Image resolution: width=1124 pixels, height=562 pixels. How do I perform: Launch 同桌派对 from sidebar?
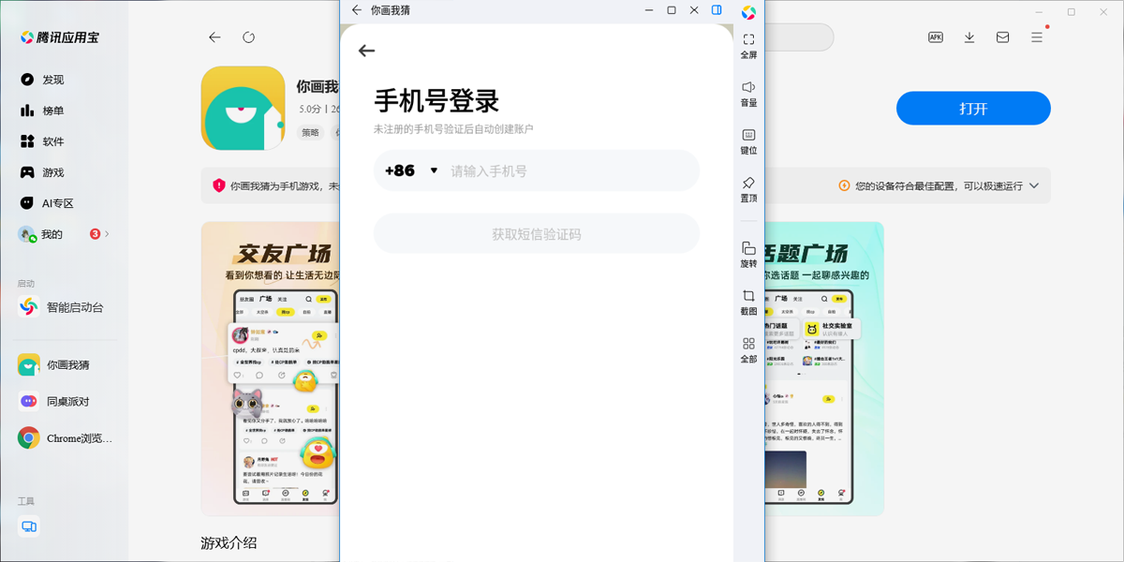pyautogui.click(x=56, y=401)
